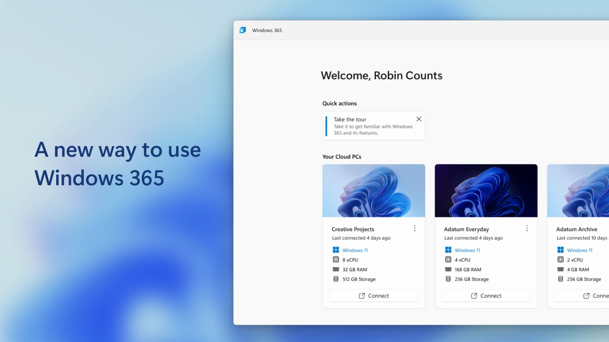Click Windows 11 link on Adatum Archive
Screen dimensions: 609x342
point(580,250)
